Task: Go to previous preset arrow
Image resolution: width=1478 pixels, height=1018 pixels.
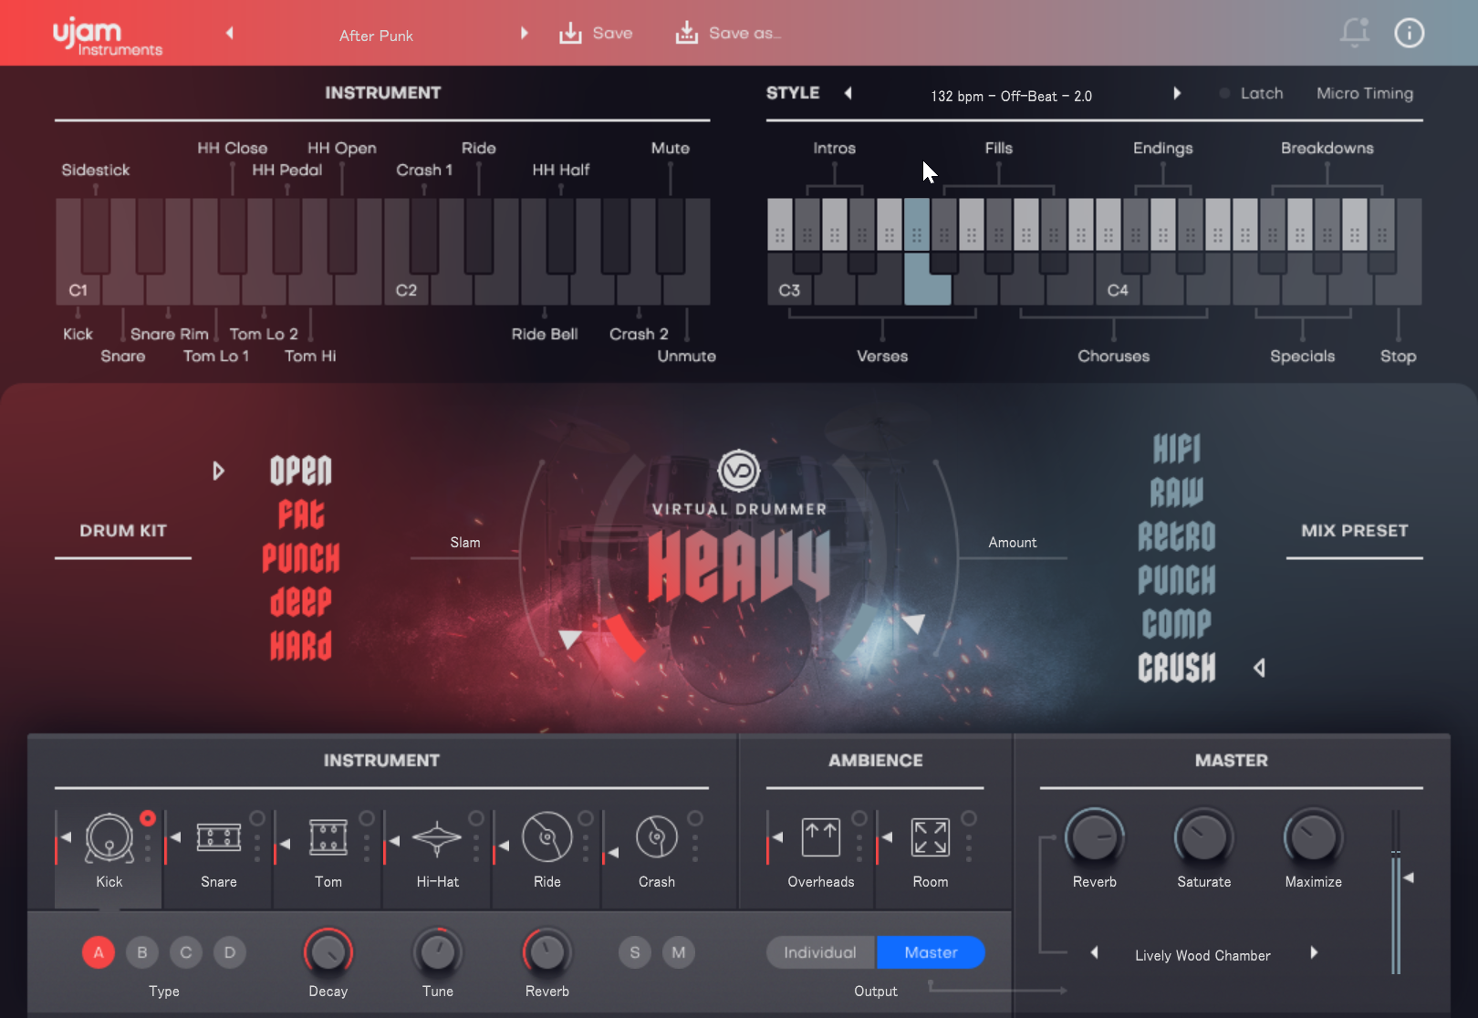Action: [230, 34]
